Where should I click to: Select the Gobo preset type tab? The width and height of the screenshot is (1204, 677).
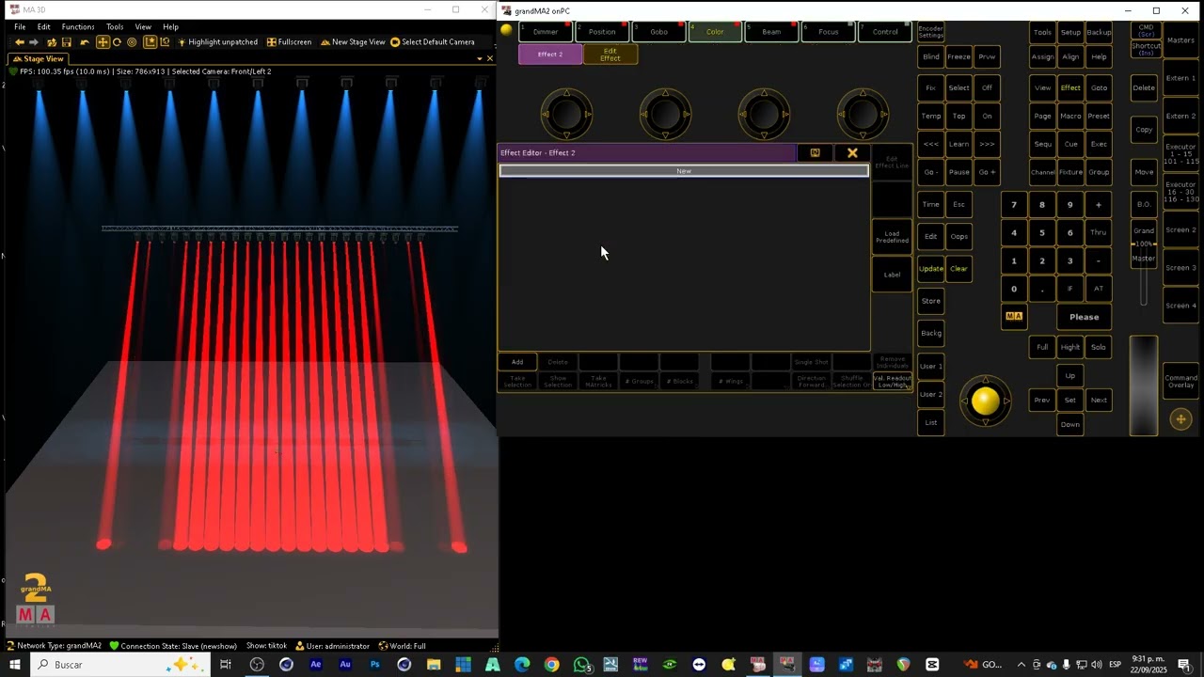point(658,32)
